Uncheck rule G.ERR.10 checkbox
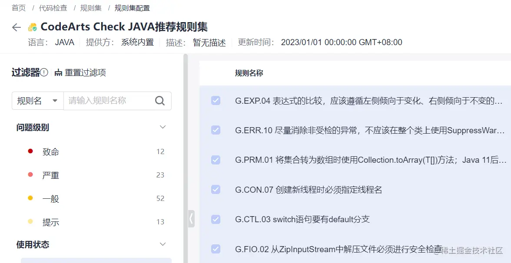Screen dimensions: 511x263 (216, 130)
